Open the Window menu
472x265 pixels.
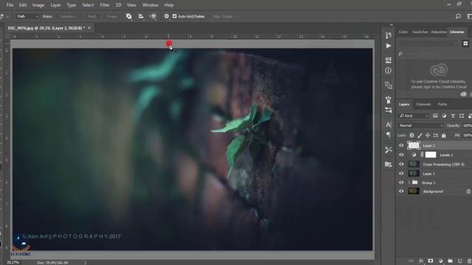pyautogui.click(x=150, y=5)
